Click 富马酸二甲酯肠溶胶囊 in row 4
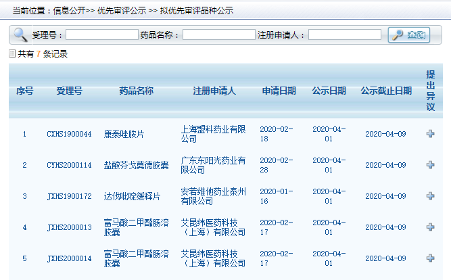This screenshot has width=451, height=280. pos(137,227)
